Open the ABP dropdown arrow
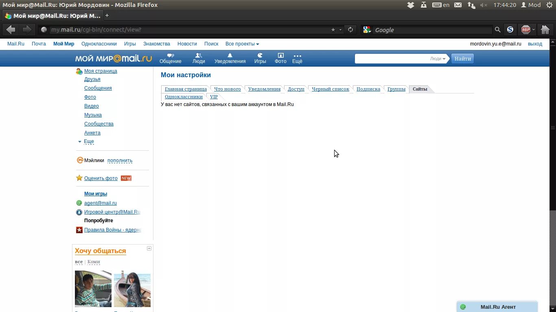 click(x=534, y=30)
